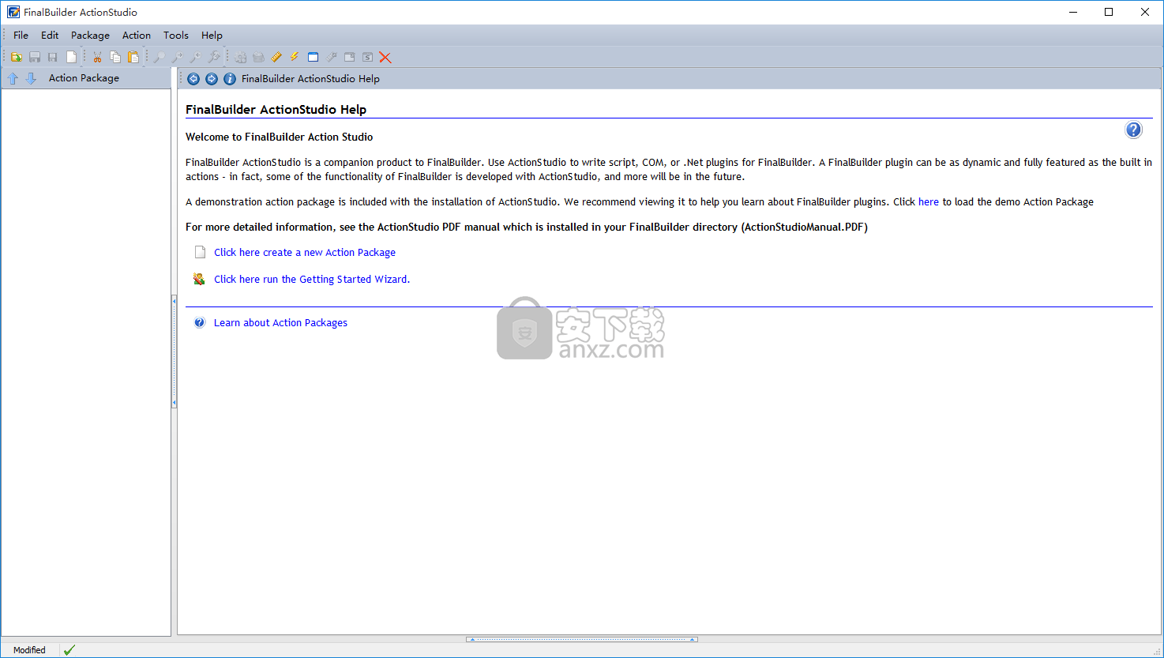The width and height of the screenshot is (1164, 658).
Task: Minimize the FinalBuilder ActionStudio window
Action: (x=1072, y=12)
